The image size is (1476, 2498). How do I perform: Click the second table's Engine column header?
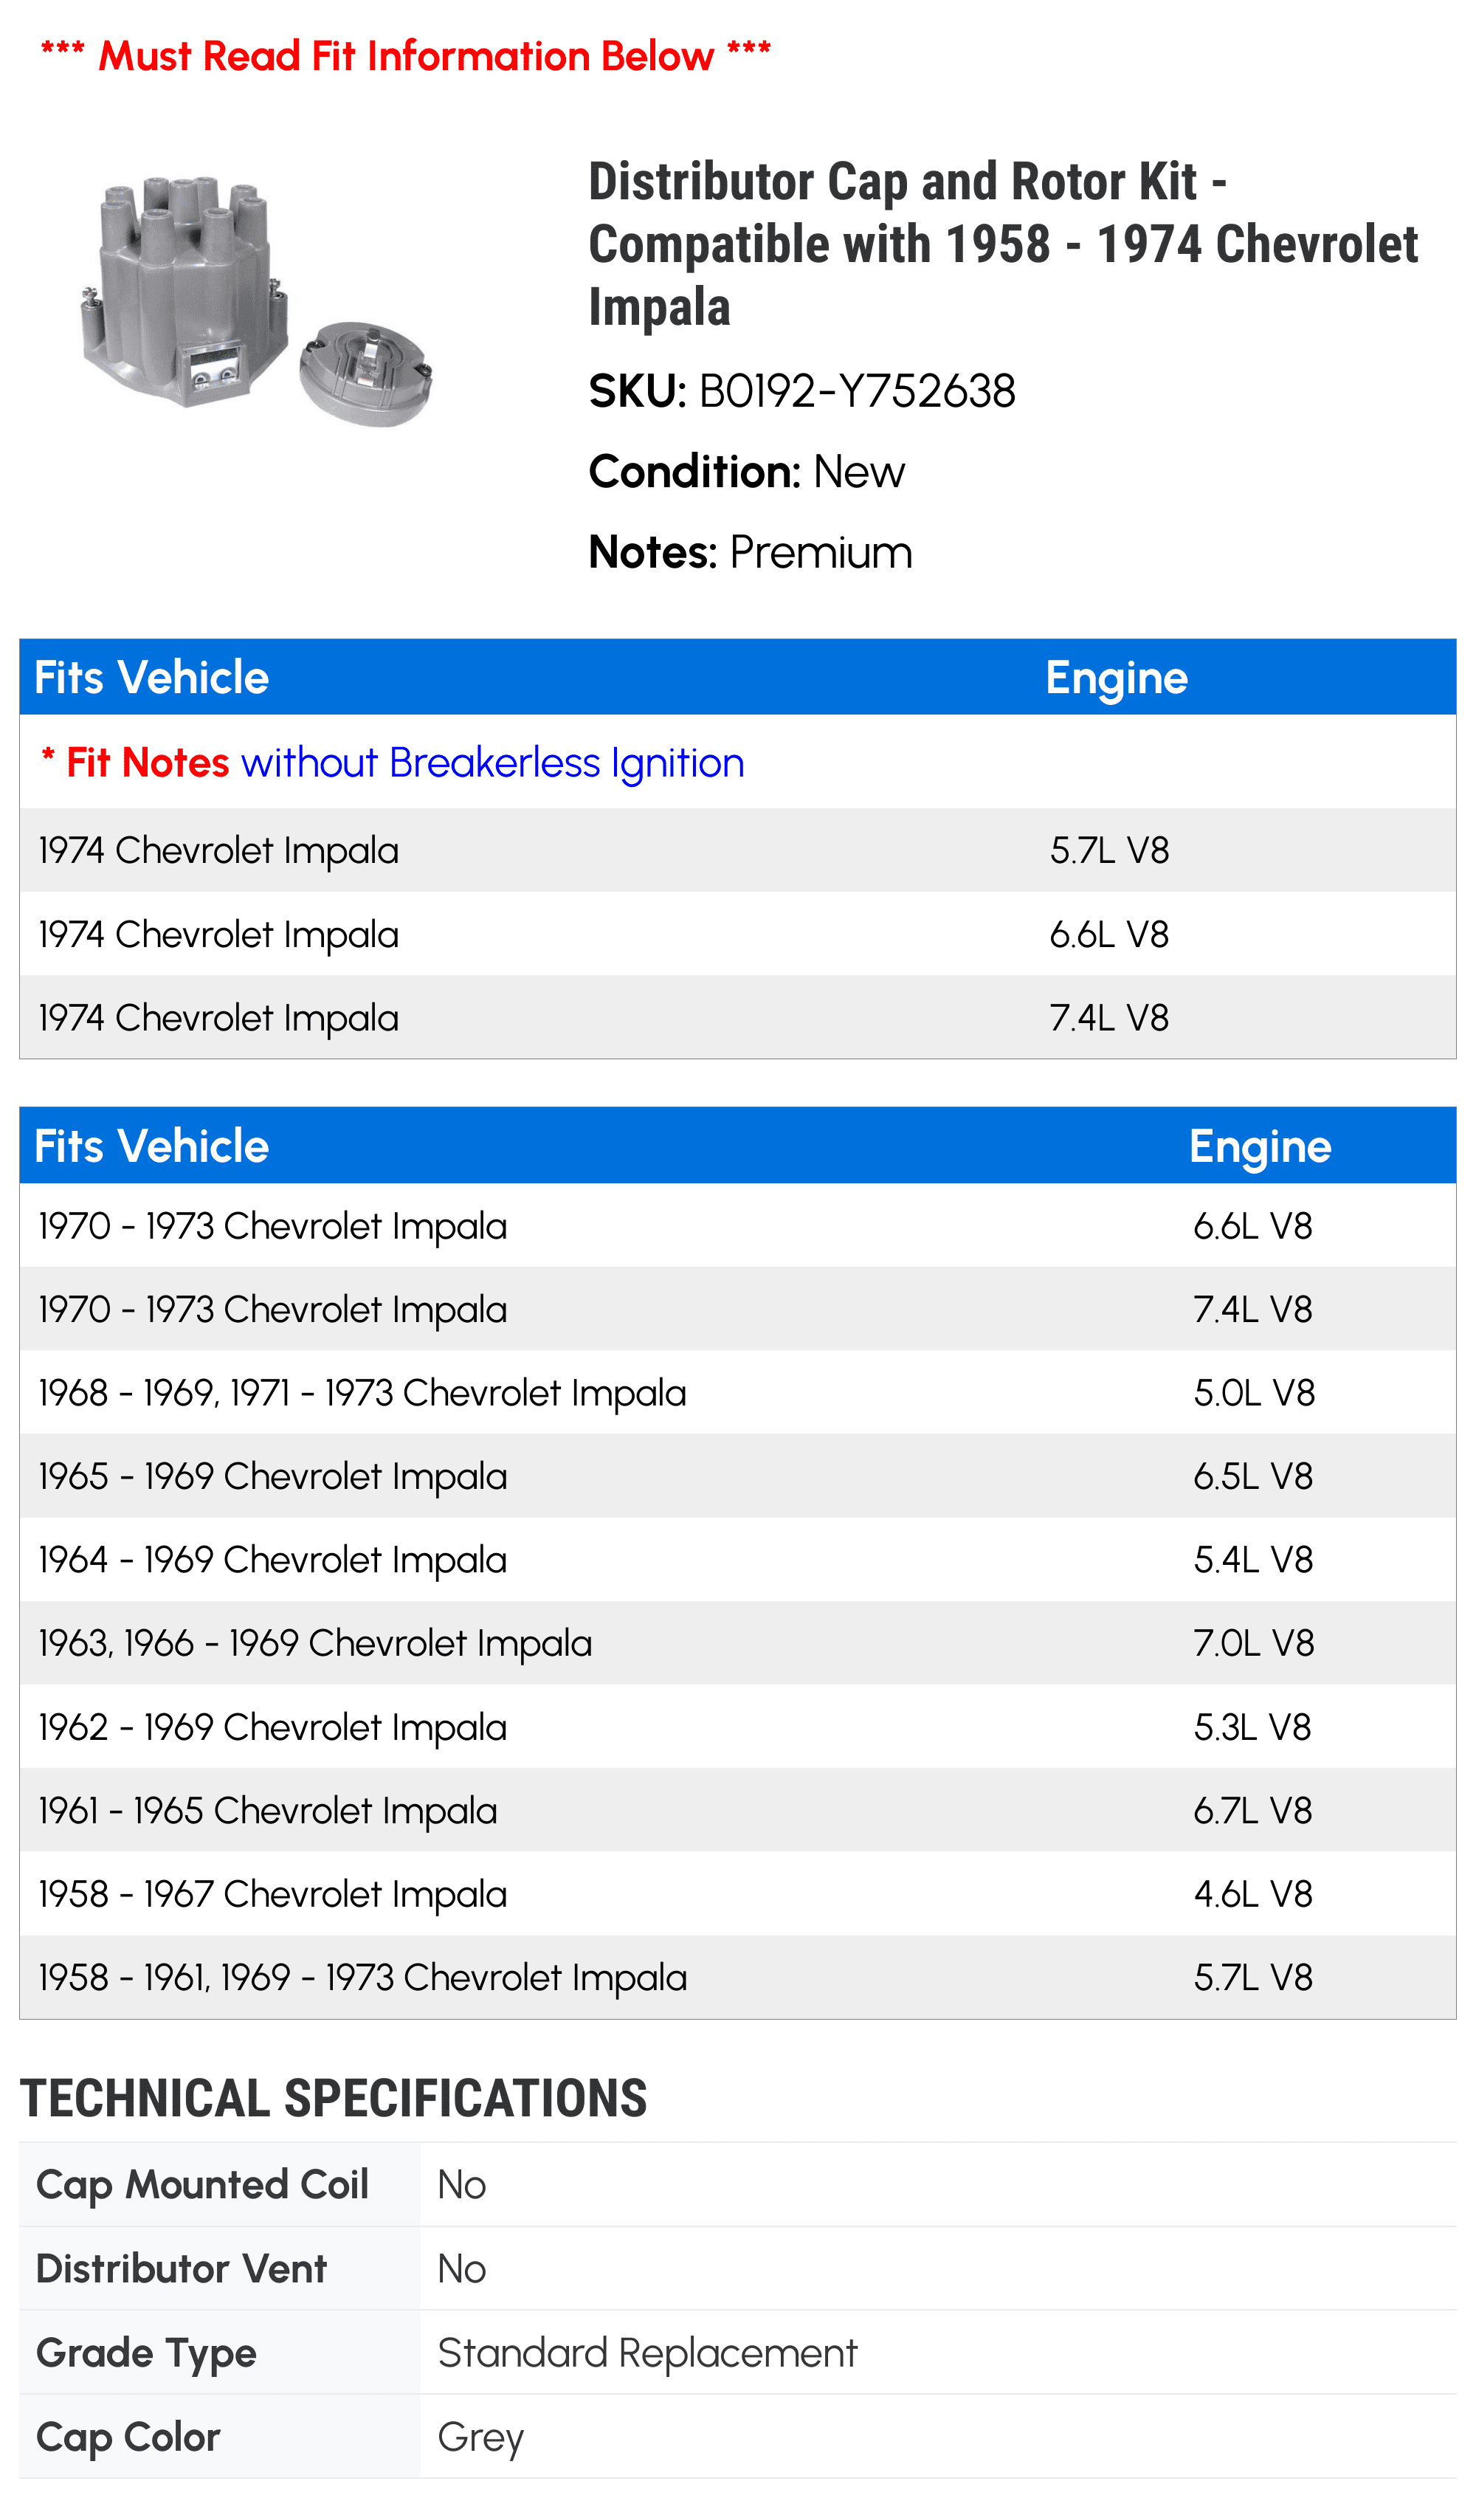click(1261, 1146)
